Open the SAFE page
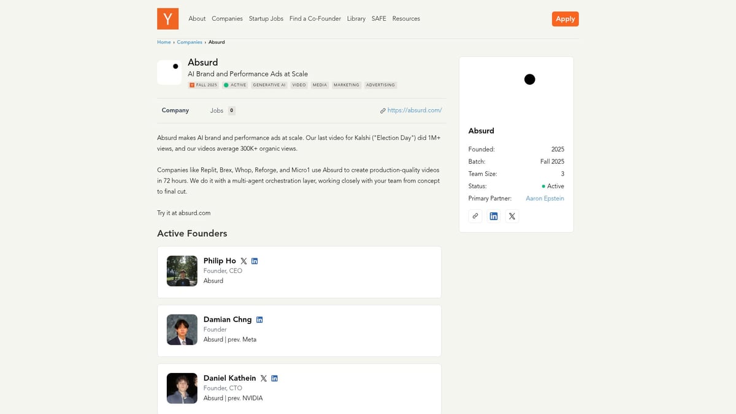Viewport: 736px width, 414px height. coord(379,18)
